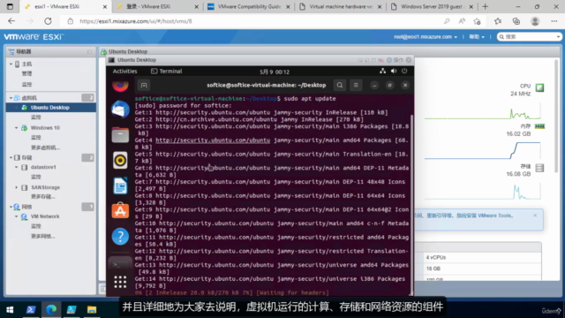Open the Ubuntu power menu icon
This screenshot has width=565, height=318.
click(404, 71)
